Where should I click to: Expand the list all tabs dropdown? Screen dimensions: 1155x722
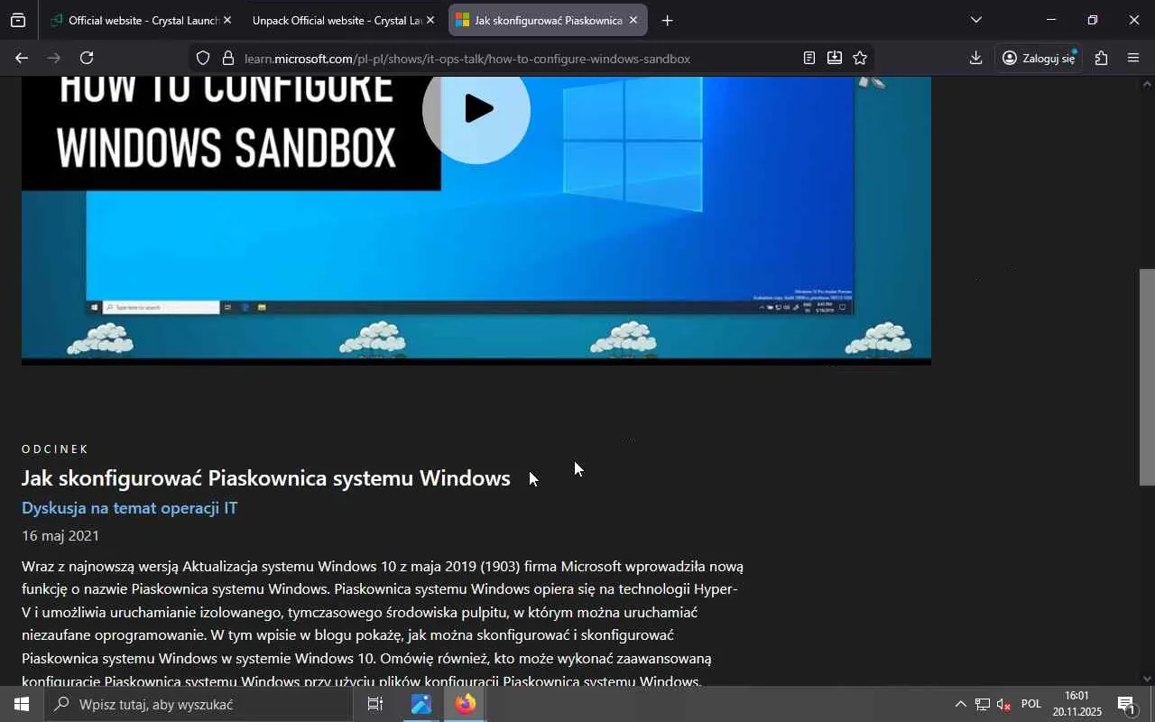975,20
